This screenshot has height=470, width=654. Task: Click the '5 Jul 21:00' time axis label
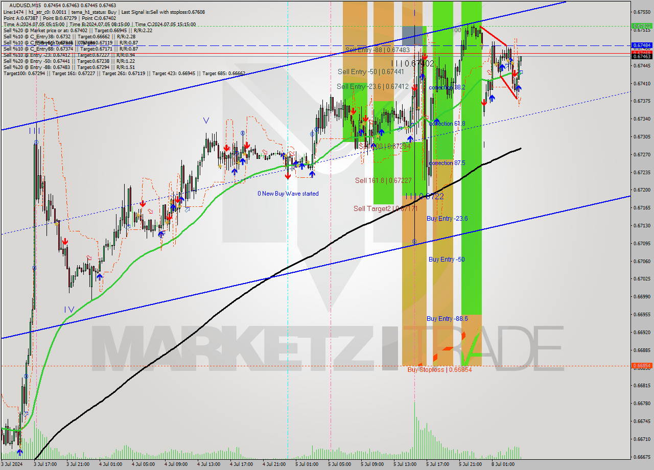pyautogui.click(x=471, y=464)
